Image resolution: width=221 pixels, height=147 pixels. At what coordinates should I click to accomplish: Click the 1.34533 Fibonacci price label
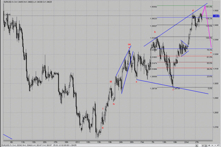(153, 18)
